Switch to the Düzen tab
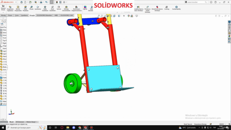This screenshot has height=130, width=231. pos(10,15)
